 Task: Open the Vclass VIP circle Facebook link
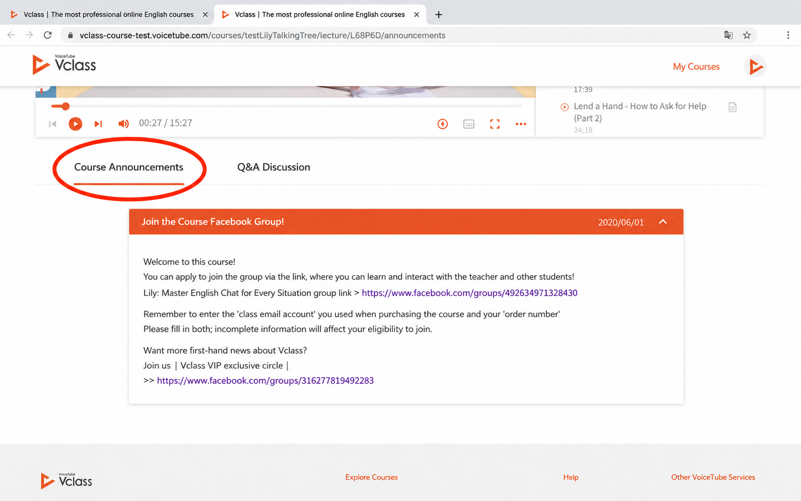tap(265, 381)
